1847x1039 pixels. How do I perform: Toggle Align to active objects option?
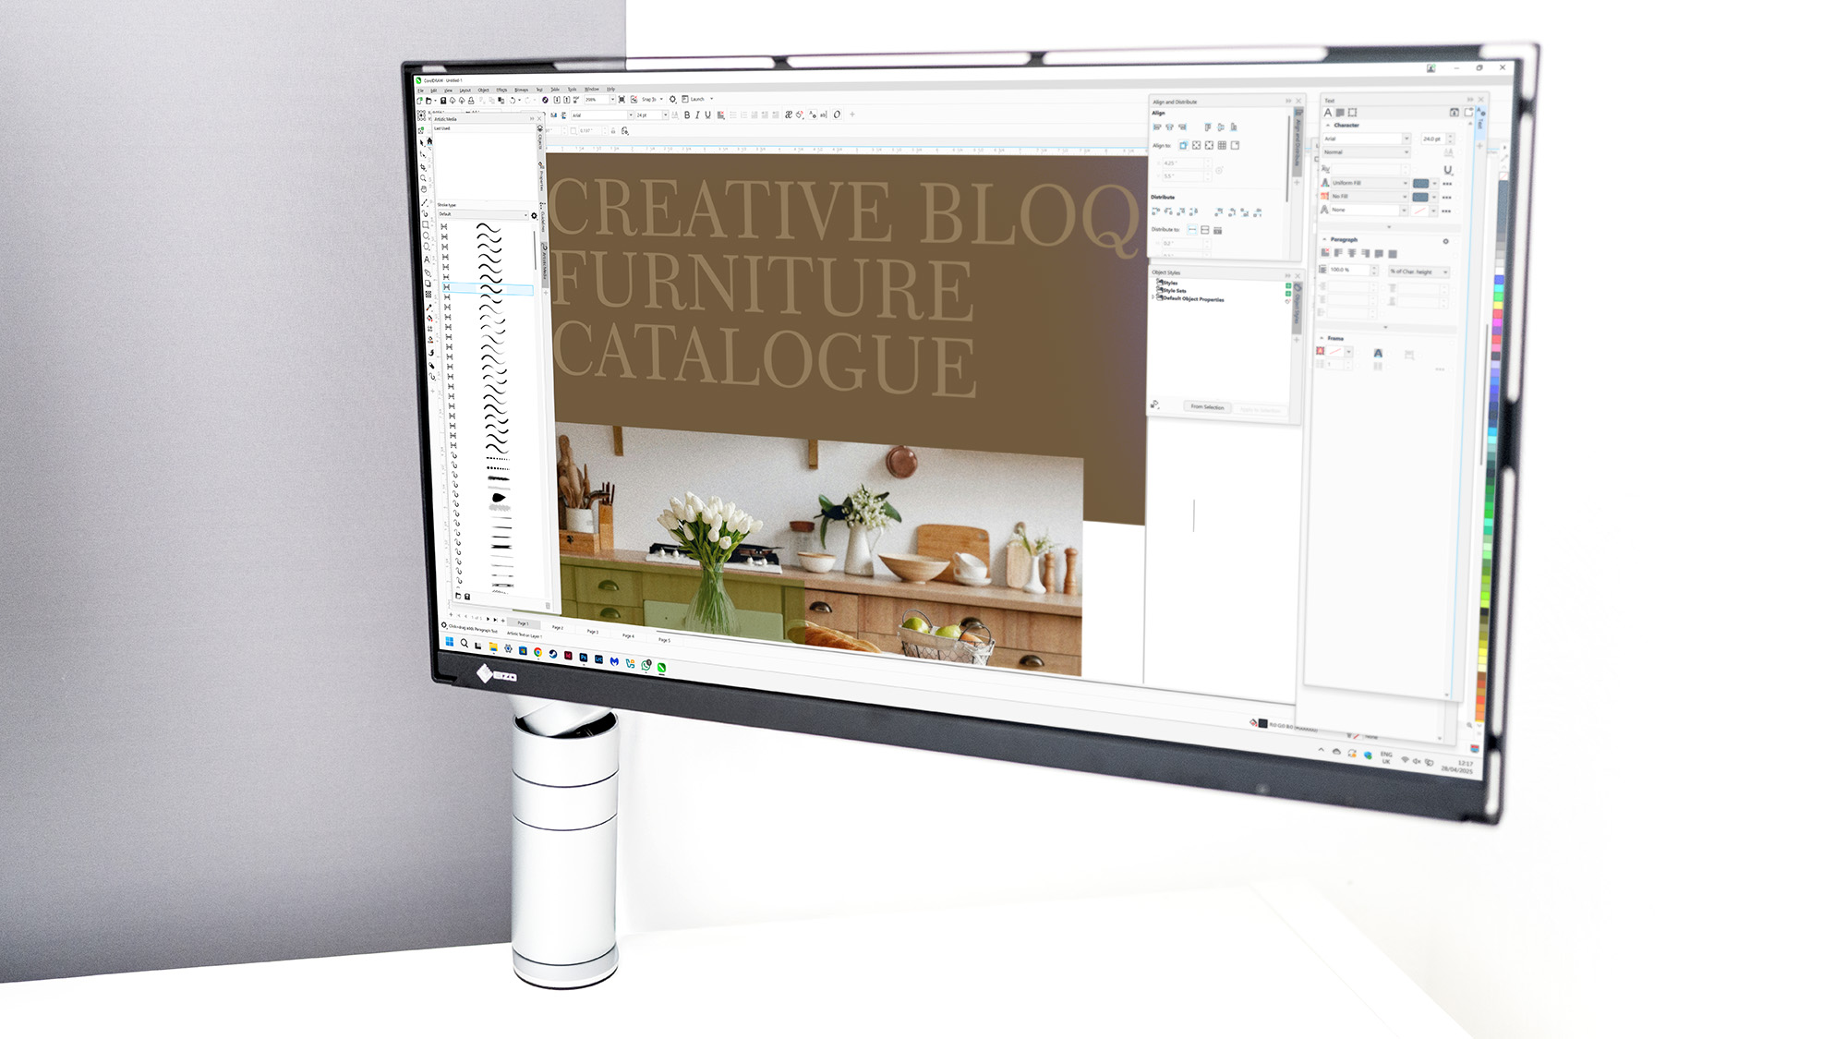point(1183,145)
